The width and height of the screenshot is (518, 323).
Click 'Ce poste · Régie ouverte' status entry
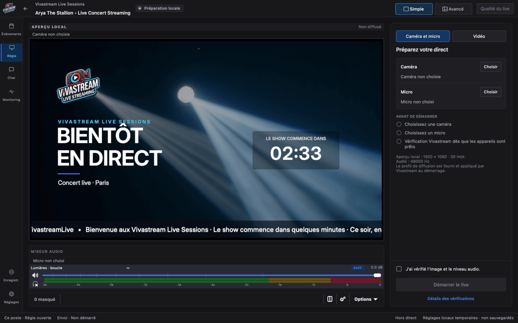(28, 318)
